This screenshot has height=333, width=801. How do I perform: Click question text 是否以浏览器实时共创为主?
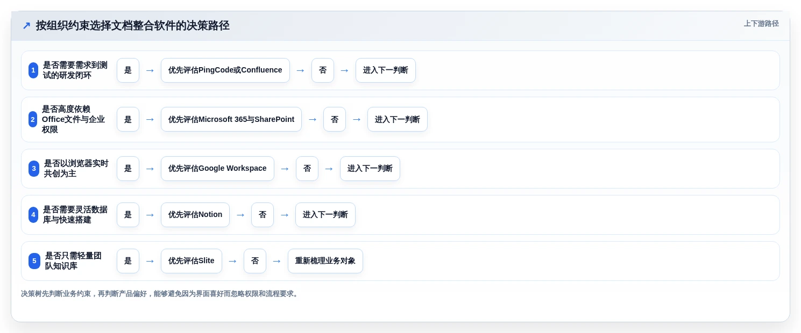coord(76,169)
